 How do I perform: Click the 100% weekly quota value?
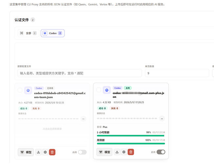point(148,140)
